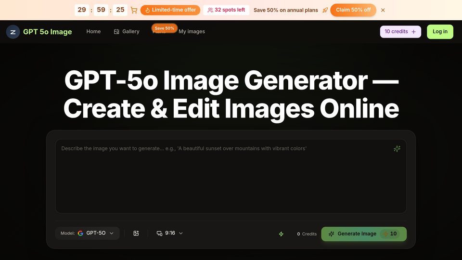Claim the 50% off offer
The height and width of the screenshot is (260, 462).
click(353, 10)
